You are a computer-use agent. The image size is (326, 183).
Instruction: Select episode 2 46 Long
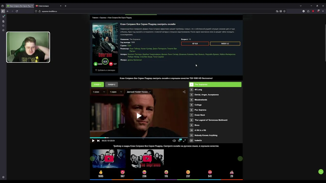pyautogui.click(x=215, y=89)
